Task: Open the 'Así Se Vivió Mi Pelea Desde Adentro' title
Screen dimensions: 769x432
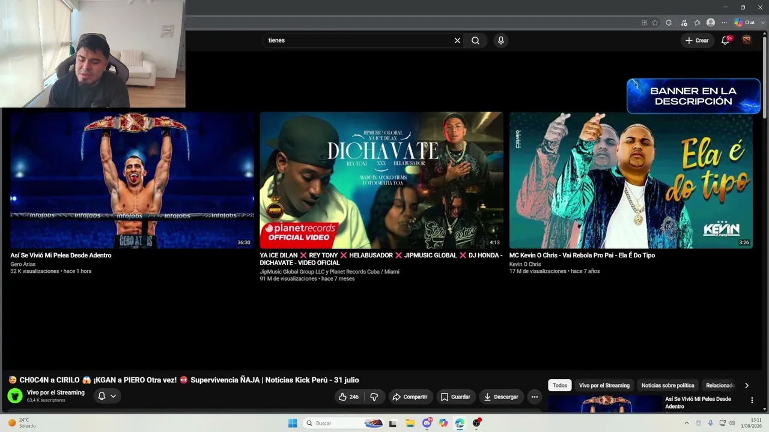Action: 61,255
